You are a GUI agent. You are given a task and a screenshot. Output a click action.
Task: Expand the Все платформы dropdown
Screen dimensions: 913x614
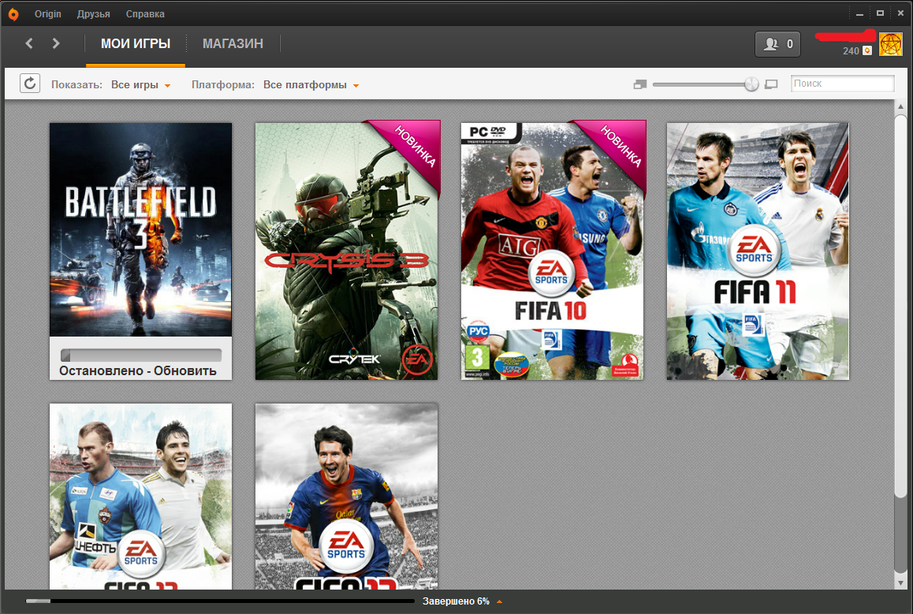pos(311,85)
